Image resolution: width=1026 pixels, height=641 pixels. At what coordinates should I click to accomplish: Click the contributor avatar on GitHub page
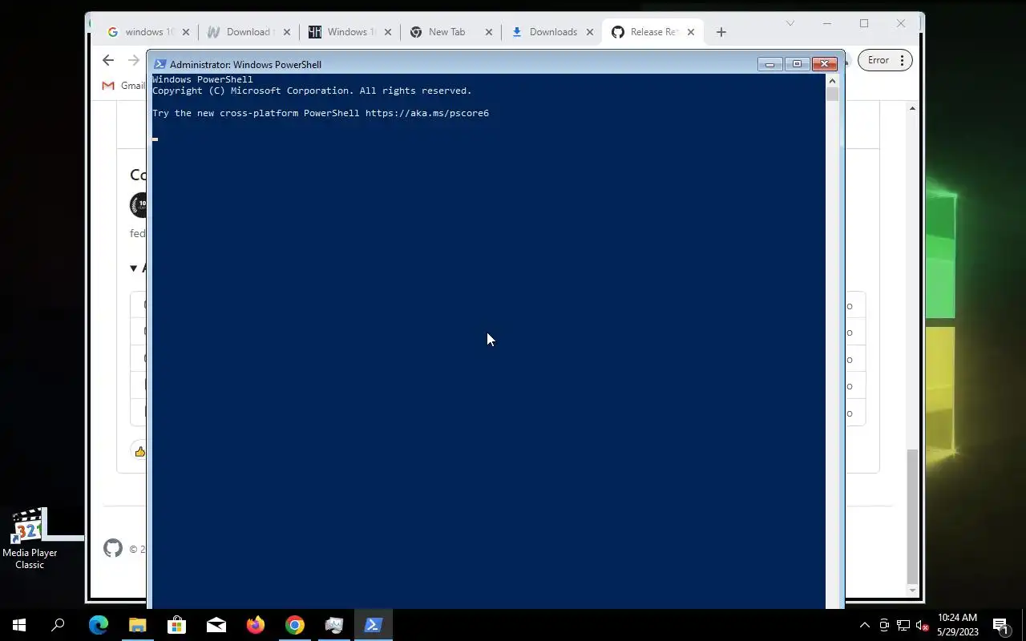click(x=139, y=205)
